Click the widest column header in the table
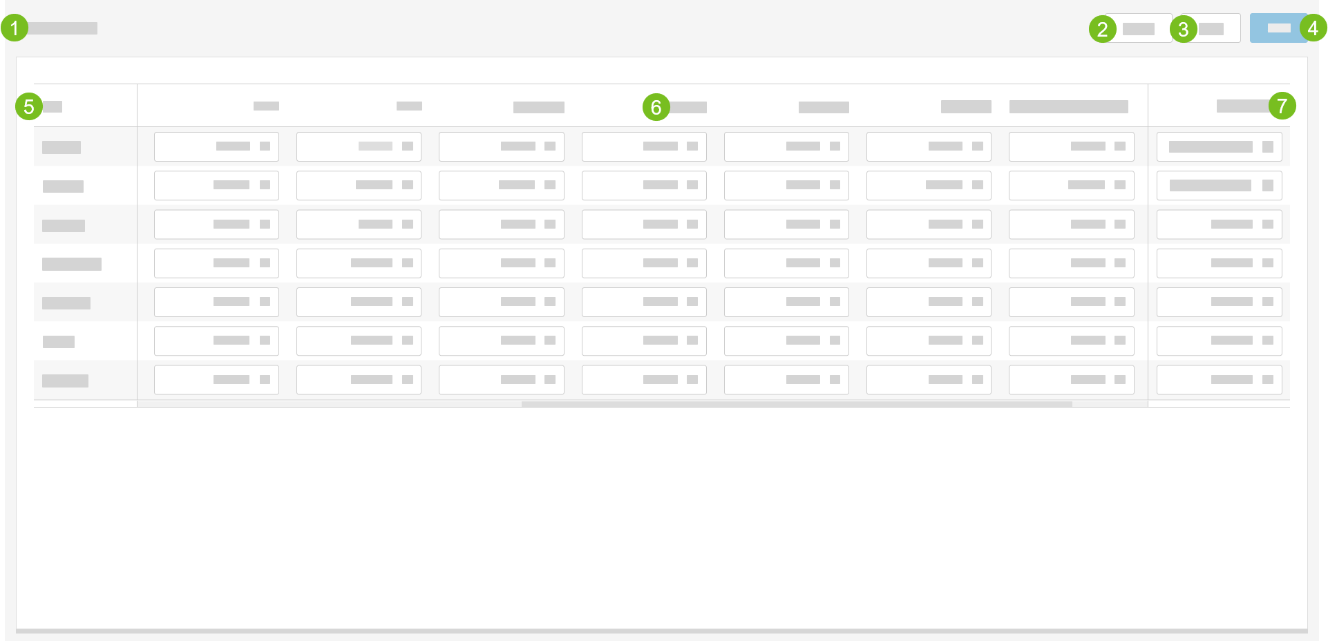The height and width of the screenshot is (641, 1328). pyautogui.click(x=1068, y=106)
